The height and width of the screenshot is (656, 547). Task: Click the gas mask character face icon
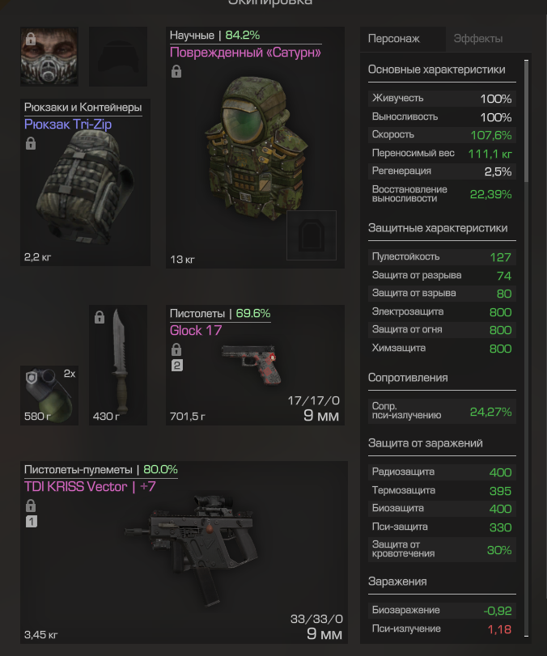(x=49, y=57)
